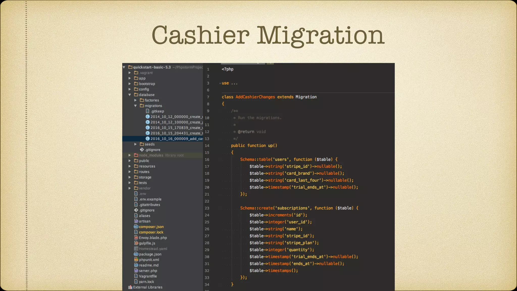The image size is (517, 291).
Task: Click the Migration parent class name
Action: pyautogui.click(x=306, y=97)
